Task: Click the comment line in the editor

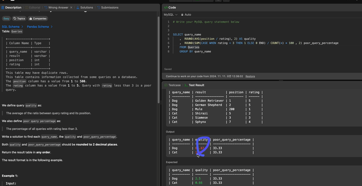Action: [x=206, y=22]
